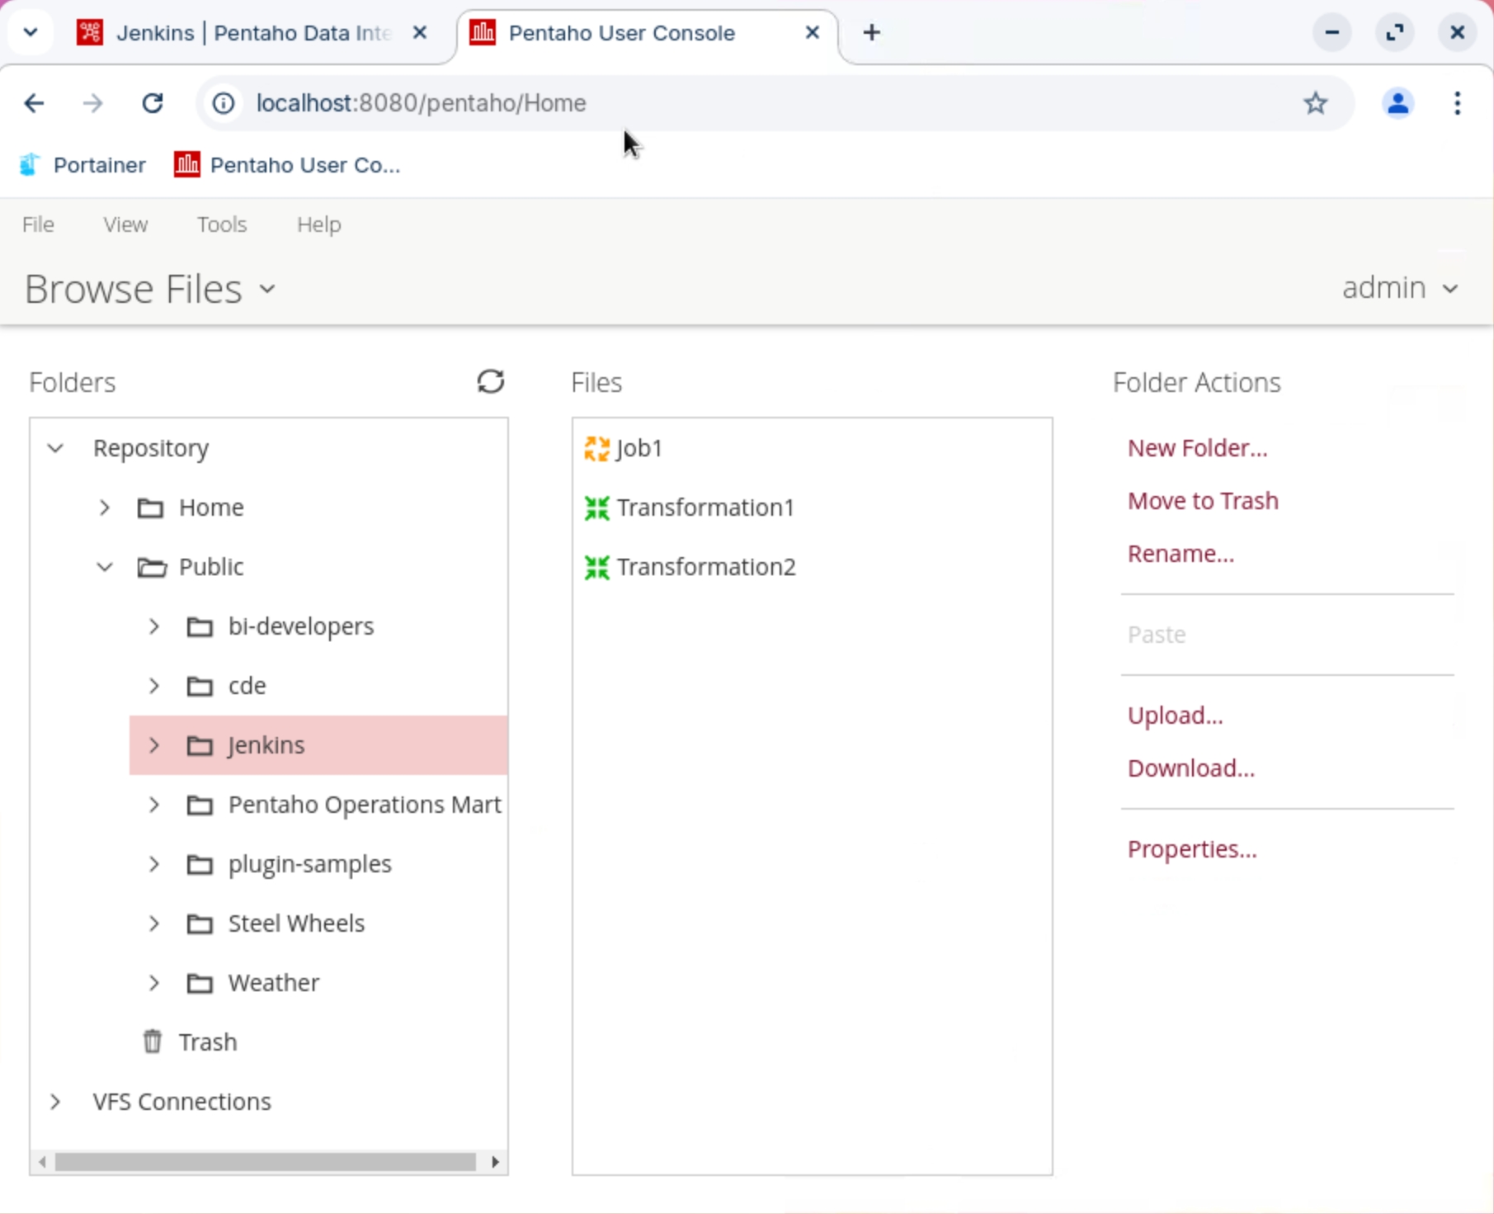
Task: Open the Browse Files perspective dropdown
Action: point(150,289)
